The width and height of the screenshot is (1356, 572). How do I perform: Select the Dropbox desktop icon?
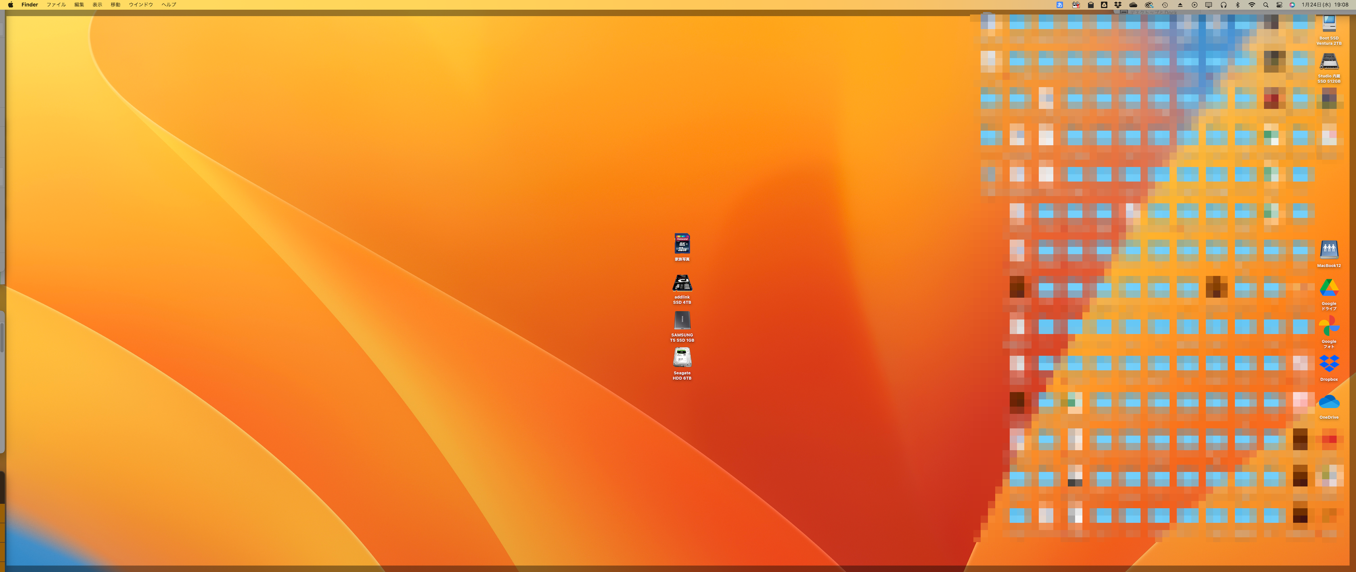pyautogui.click(x=1329, y=363)
